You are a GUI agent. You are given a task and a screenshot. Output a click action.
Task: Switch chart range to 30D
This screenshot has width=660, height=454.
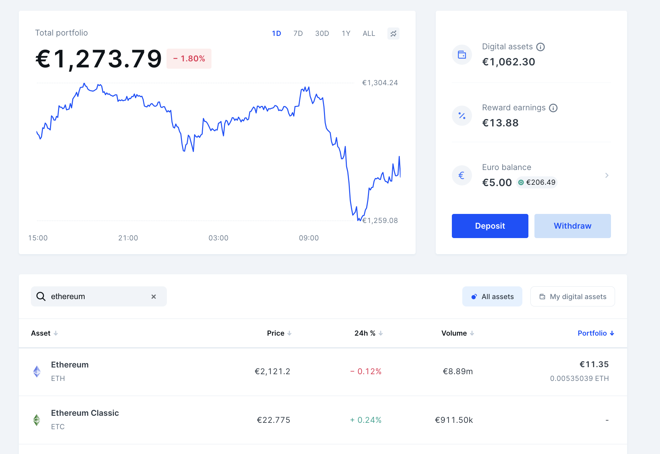pos(322,34)
